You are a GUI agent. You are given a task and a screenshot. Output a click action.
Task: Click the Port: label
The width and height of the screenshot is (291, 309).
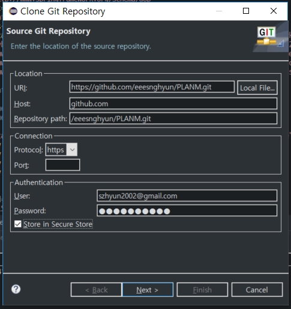[x=22, y=165]
